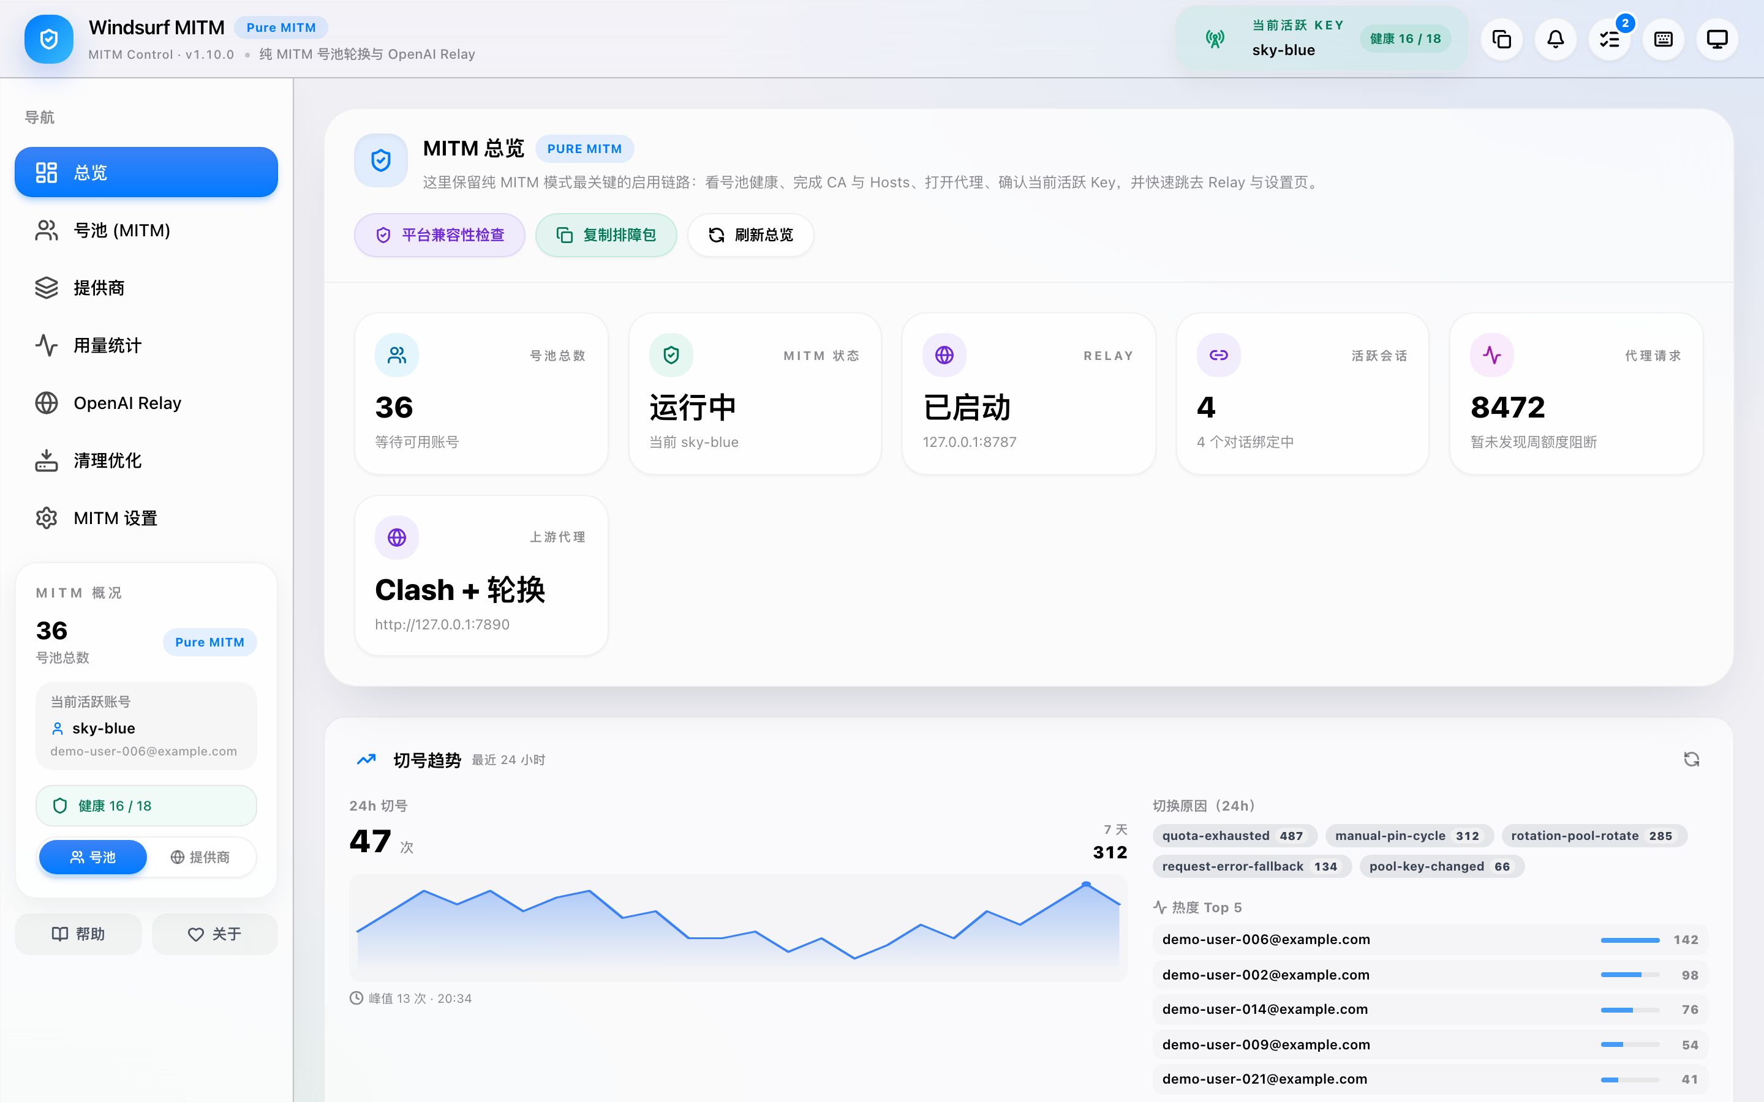Open the notifications bell
The width and height of the screenshot is (1764, 1102).
pyautogui.click(x=1556, y=39)
